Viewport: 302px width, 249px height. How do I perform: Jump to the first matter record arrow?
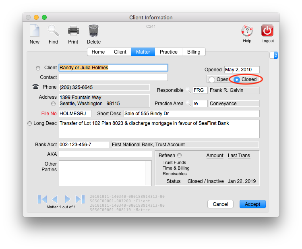point(42,199)
